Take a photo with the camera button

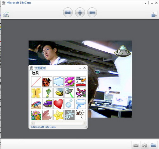point(68,12)
